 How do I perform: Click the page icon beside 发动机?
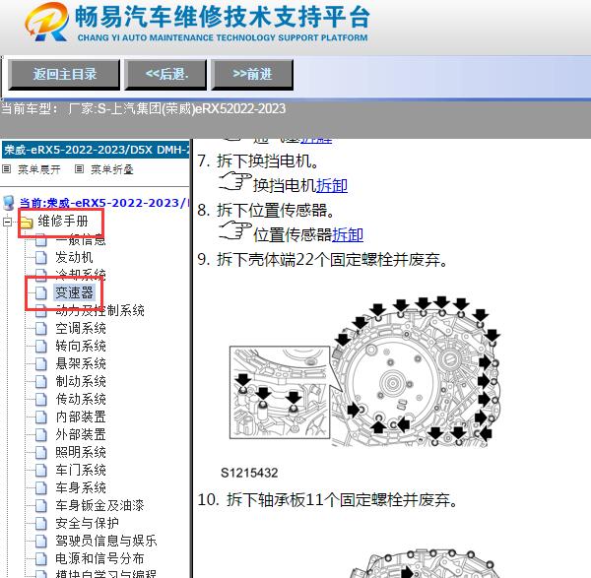(41, 258)
